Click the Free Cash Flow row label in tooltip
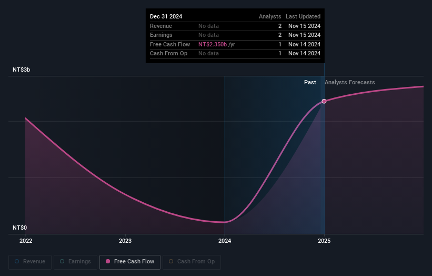 coord(170,44)
